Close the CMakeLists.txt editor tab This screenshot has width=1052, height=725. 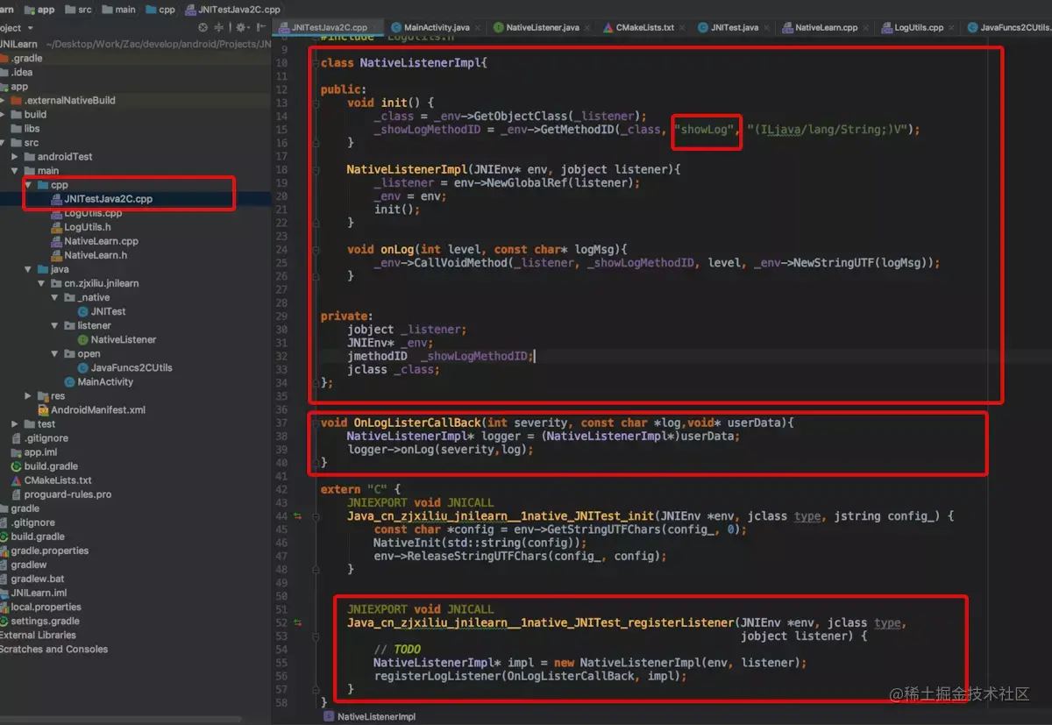tap(683, 28)
